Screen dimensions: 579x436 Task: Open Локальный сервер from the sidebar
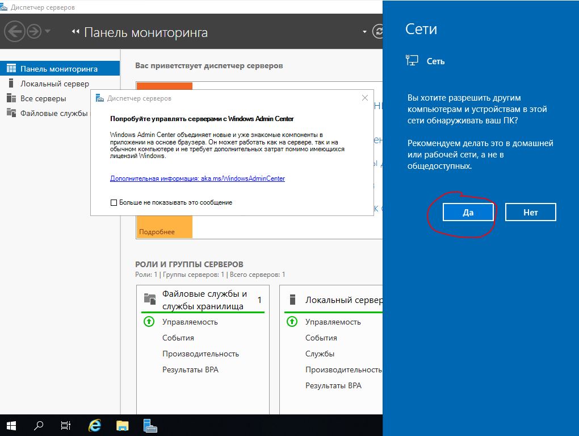pyautogui.click(x=54, y=84)
